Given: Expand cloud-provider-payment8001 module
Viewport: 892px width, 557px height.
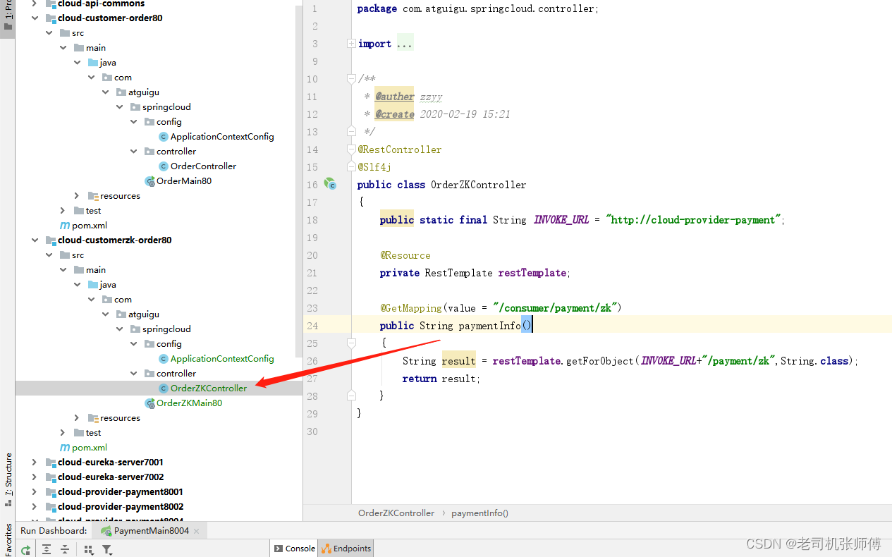Looking at the screenshot, I should click(x=35, y=492).
